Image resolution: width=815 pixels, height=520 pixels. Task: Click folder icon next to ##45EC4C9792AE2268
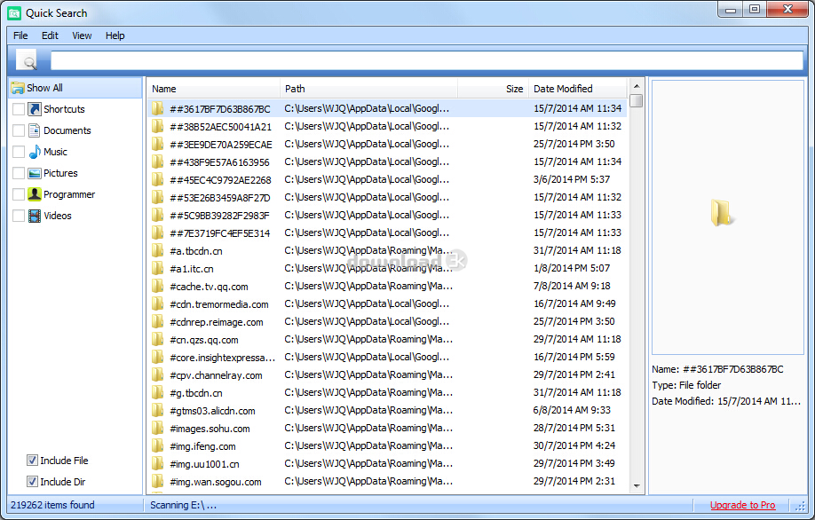(157, 180)
